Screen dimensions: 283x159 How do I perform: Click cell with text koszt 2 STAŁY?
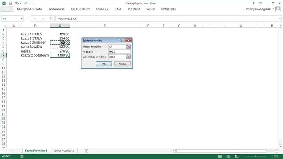tap(31, 38)
